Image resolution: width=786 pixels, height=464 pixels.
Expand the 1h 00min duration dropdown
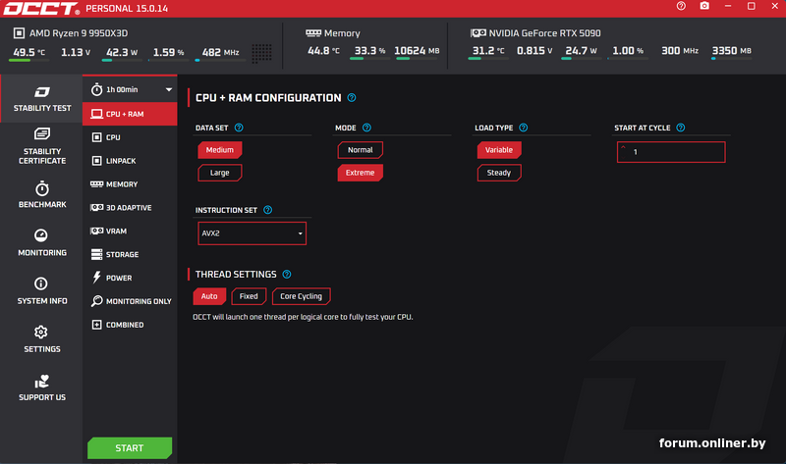[x=130, y=89]
